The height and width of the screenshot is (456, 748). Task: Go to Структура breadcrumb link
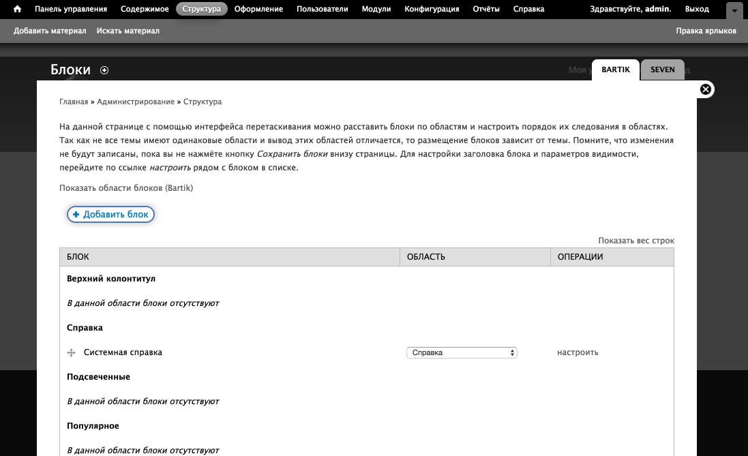coord(203,102)
